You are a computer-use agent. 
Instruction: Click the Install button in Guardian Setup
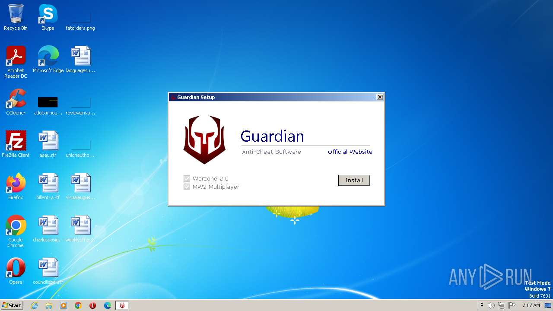(354, 180)
